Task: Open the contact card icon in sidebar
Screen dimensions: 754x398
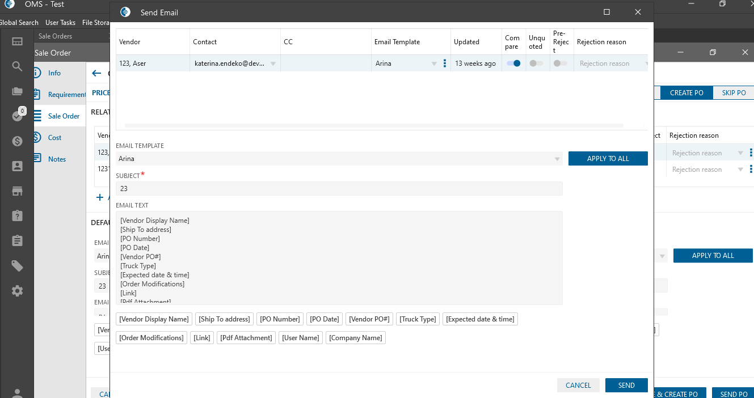Action: coord(17,166)
